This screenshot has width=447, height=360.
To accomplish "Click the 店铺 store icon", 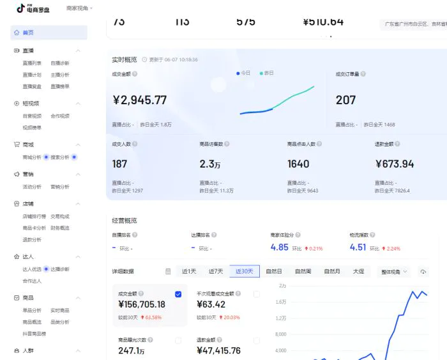I will coord(17,203).
